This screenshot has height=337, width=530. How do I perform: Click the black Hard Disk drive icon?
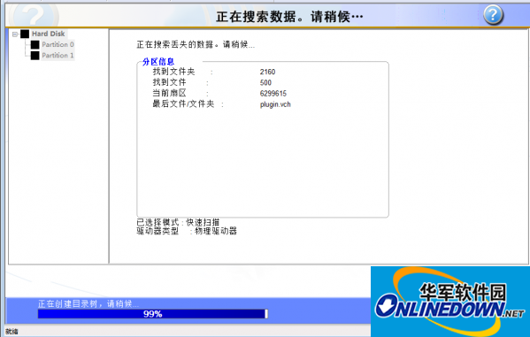[25, 34]
